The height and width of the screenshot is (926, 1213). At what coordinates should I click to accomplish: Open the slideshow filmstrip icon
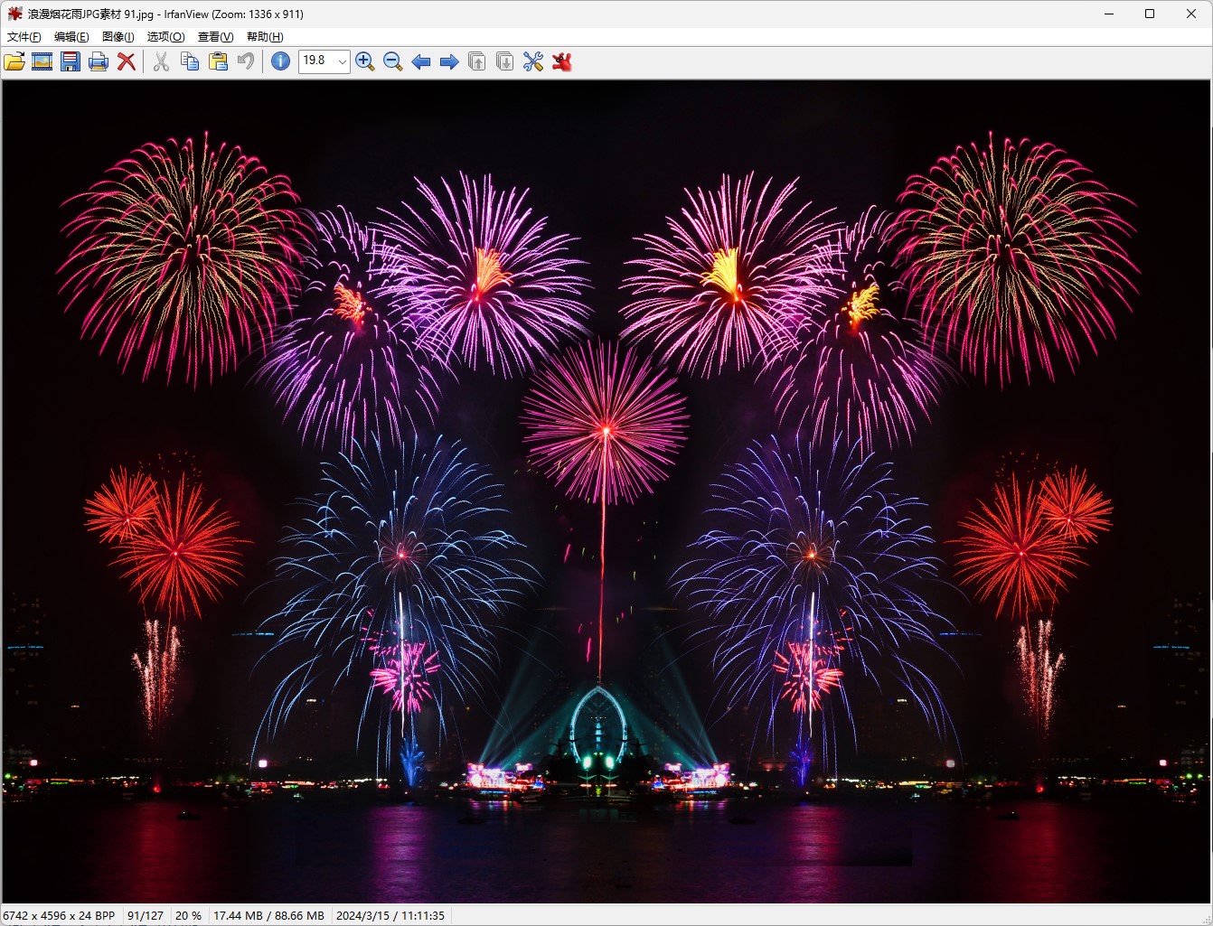pyautogui.click(x=42, y=61)
